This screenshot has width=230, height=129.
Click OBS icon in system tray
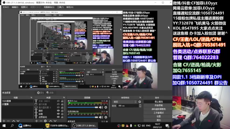[x=119, y=126]
